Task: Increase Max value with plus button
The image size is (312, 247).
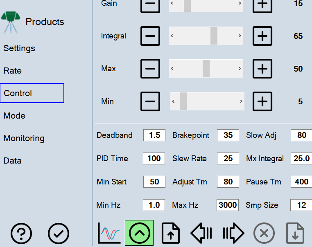Action: [x=262, y=69]
